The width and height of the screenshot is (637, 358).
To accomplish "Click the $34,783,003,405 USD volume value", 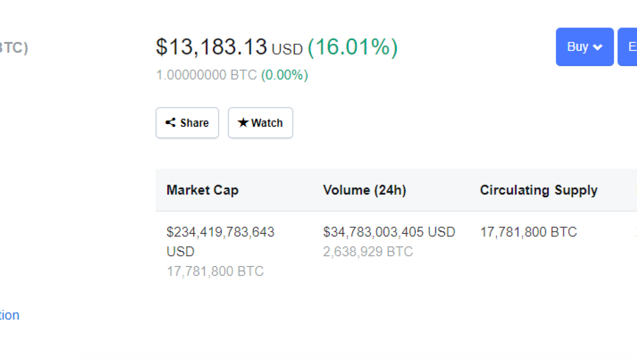I will tap(389, 232).
